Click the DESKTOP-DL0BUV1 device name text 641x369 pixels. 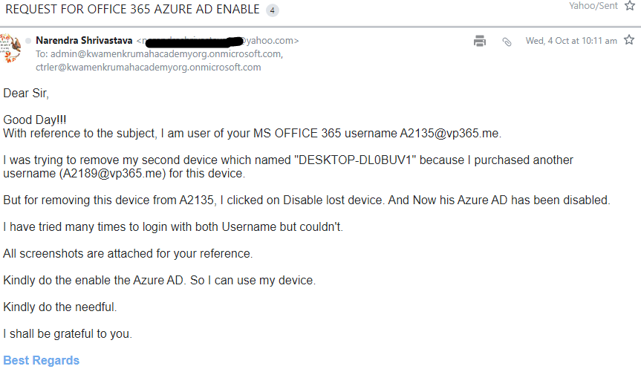click(355, 160)
